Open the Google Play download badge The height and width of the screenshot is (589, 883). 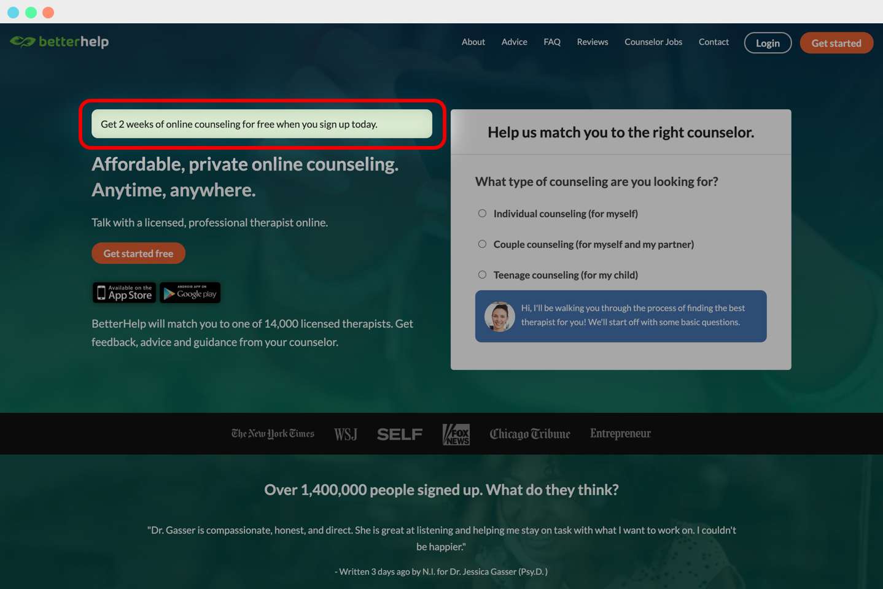pyautogui.click(x=190, y=293)
